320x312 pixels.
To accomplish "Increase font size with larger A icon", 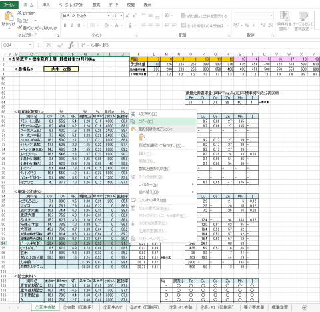I will click(127, 16).
